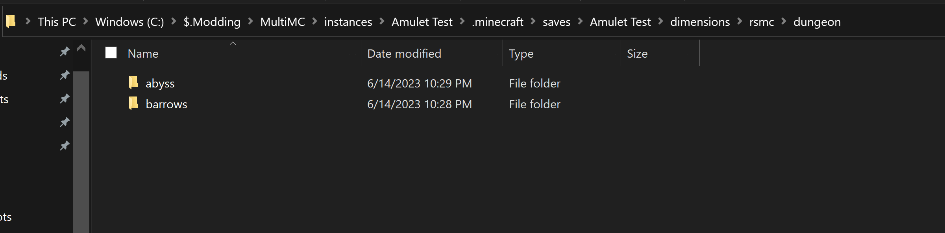Open the saves breadcrumb item

[x=556, y=22]
